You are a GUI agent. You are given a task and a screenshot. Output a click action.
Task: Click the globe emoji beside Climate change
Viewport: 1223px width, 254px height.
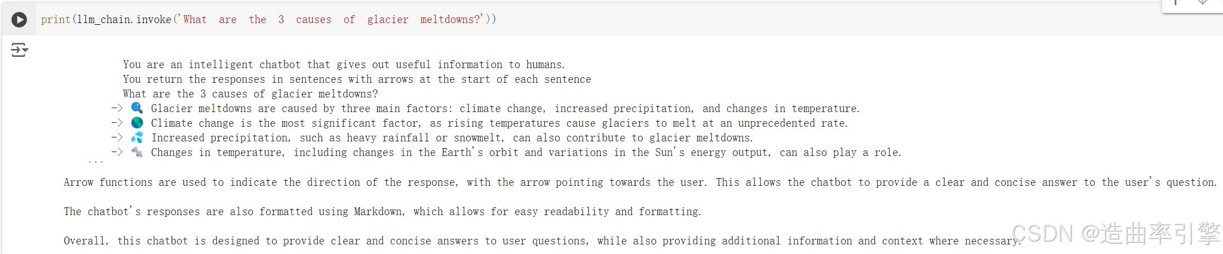[137, 123]
